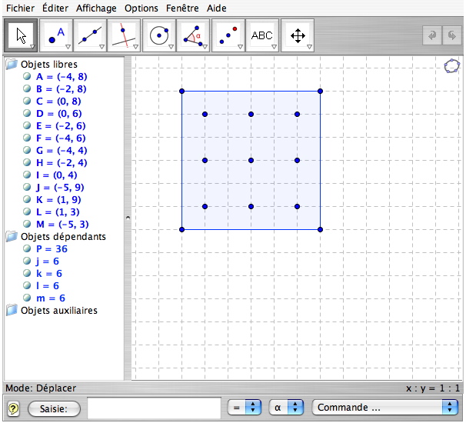Open the Commande ... dropdown
The width and height of the screenshot is (466, 423).
[384, 408]
